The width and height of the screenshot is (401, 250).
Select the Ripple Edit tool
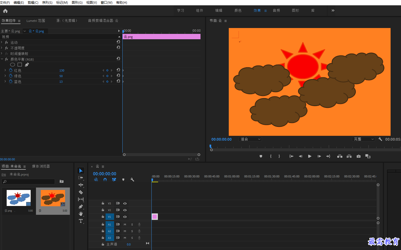pos(81,185)
